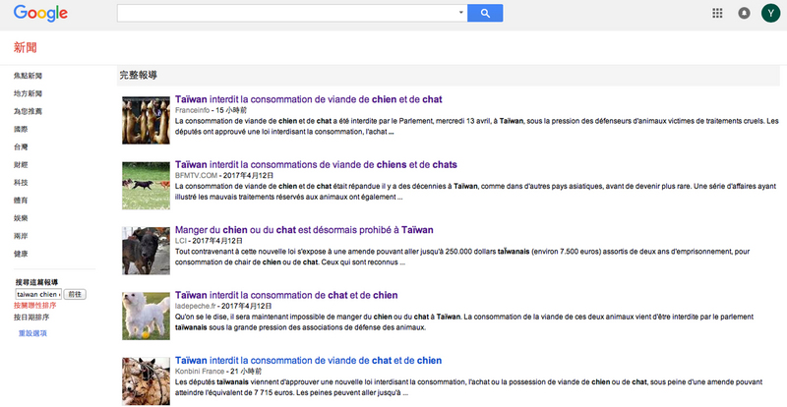Click the 'Konbini France' source label
Screen dimensions: 787x407
pos(200,372)
